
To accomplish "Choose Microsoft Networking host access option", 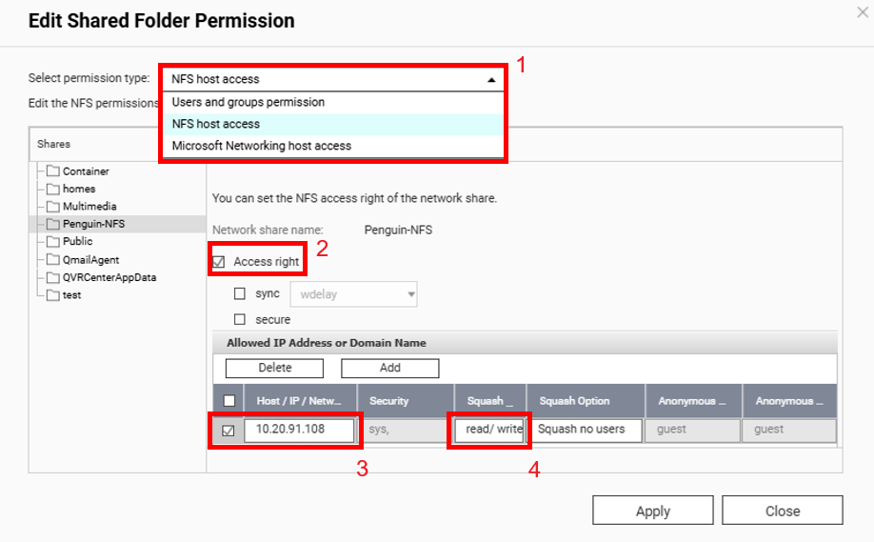I will tap(262, 146).
